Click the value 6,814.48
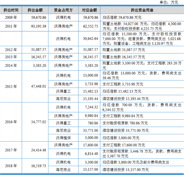The height and width of the screenshot is (175, 184). pyautogui.click(x=92, y=154)
